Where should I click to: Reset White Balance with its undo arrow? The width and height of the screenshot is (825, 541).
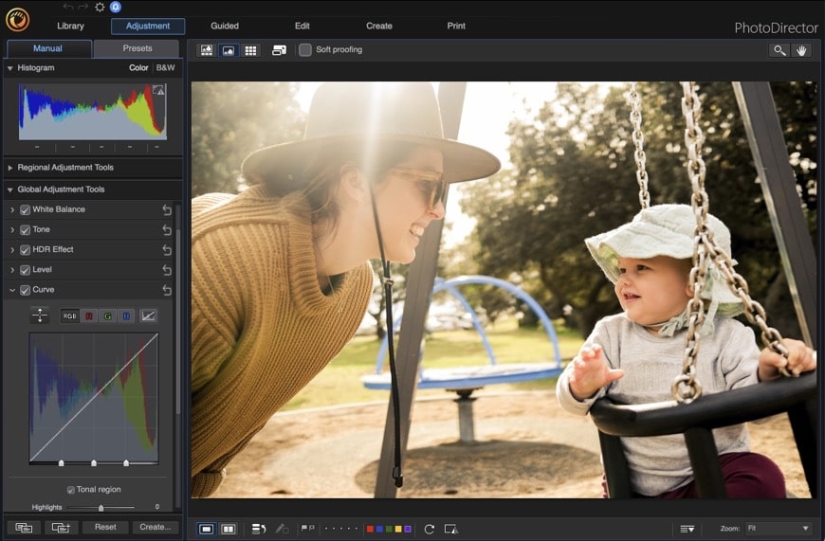click(x=167, y=209)
